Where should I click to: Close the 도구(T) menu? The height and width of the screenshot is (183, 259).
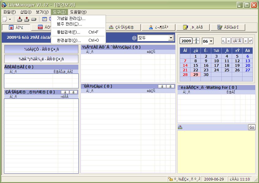tap(59, 12)
